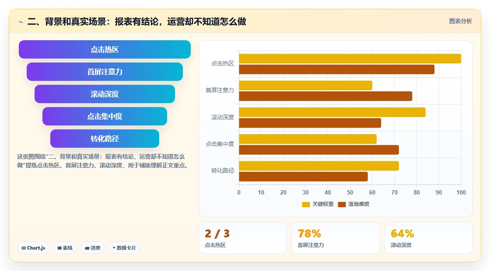Click the brown 落地难度 bar for 转化路径

[x=304, y=177]
